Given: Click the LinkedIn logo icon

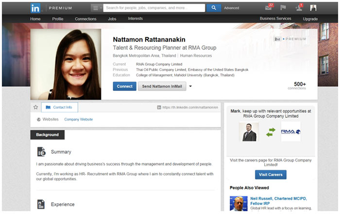Looking at the screenshot, I should click(x=35, y=8).
